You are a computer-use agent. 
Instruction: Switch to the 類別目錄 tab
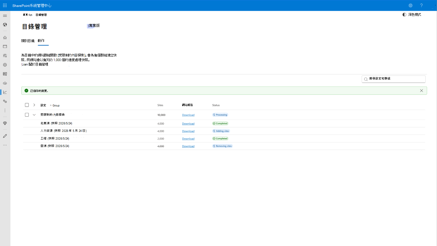pos(28,41)
